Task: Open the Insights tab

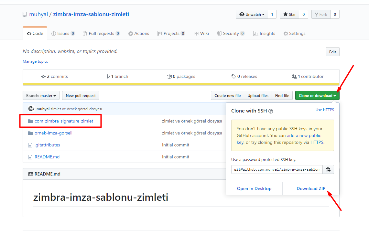Action: point(264,33)
